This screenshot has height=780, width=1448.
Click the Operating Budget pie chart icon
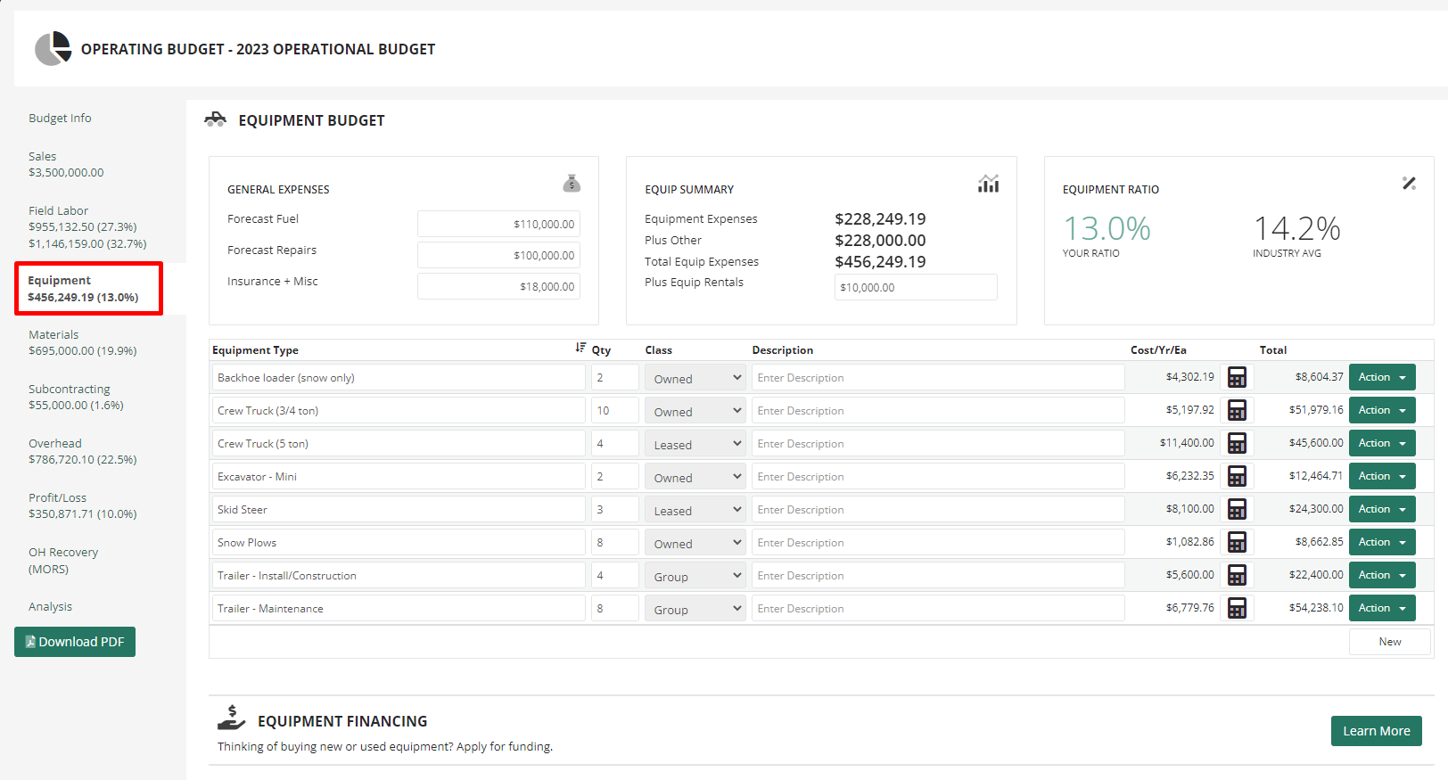[53, 48]
